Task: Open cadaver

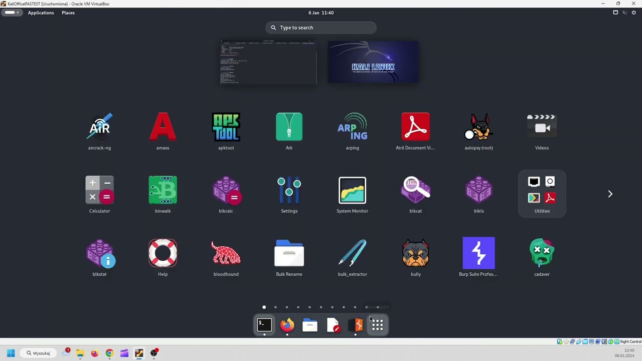Action: point(542,258)
